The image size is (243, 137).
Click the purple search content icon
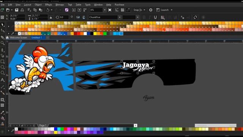tap(67, 10)
